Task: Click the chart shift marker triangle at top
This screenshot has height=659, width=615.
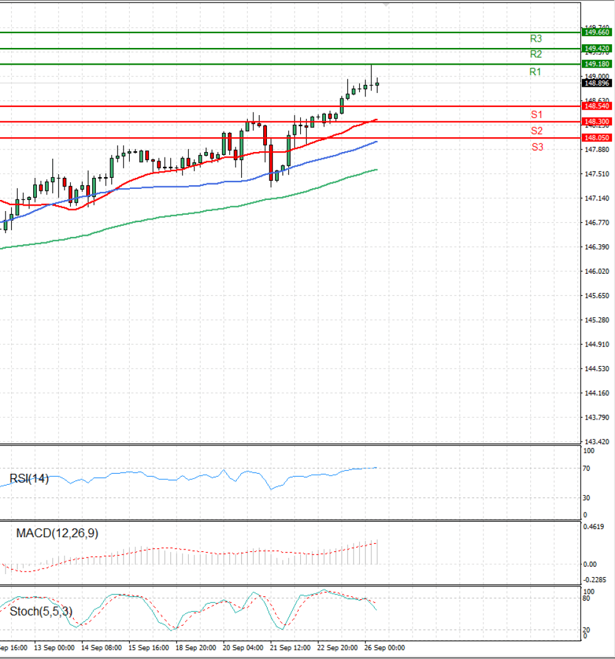Action: coord(386,5)
